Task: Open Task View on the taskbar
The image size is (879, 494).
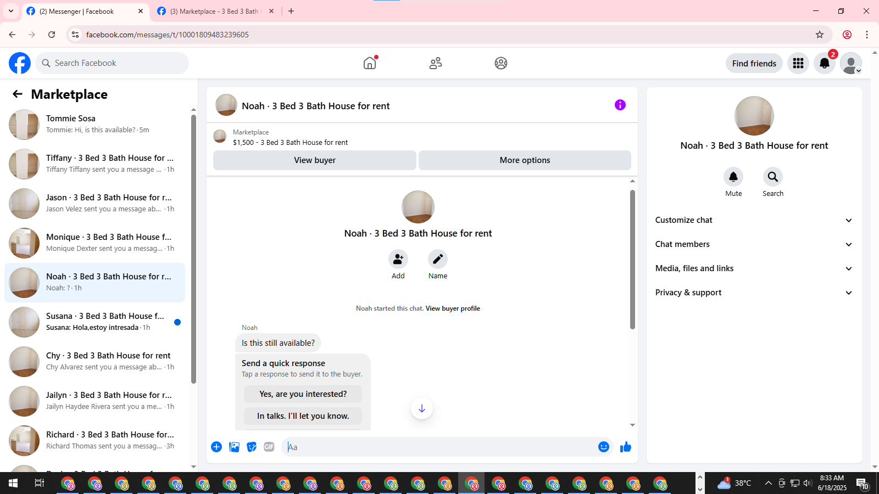Action: tap(40, 483)
